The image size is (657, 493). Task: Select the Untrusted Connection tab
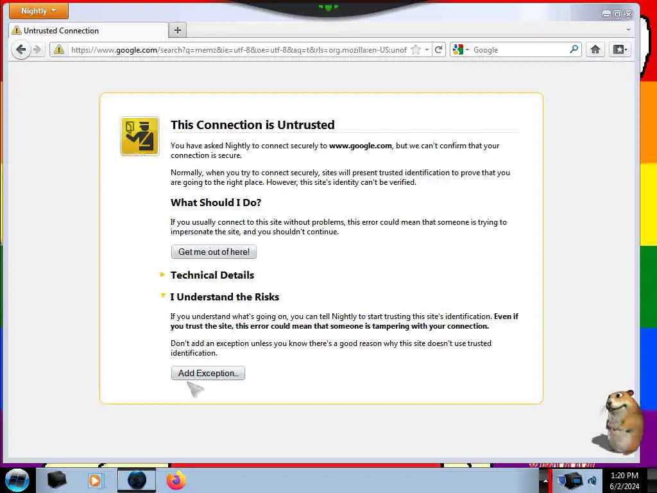coord(88,31)
